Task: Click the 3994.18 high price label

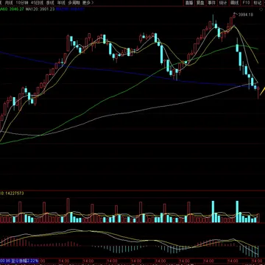Action: point(246,15)
